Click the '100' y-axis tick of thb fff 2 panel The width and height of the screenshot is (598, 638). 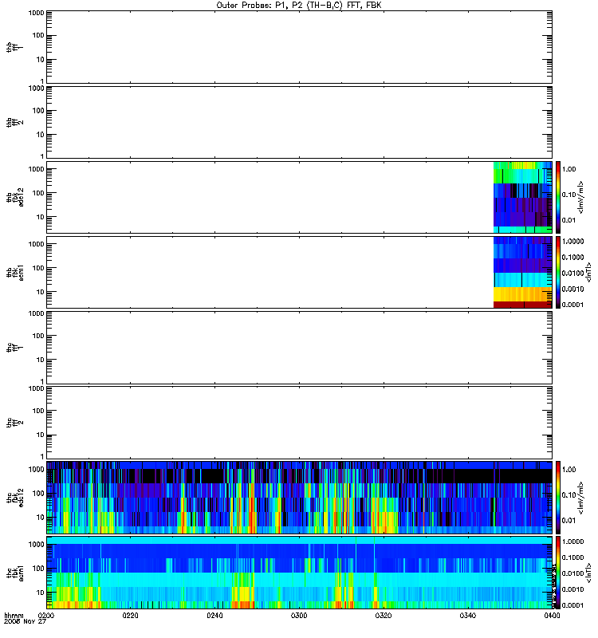(x=38, y=111)
